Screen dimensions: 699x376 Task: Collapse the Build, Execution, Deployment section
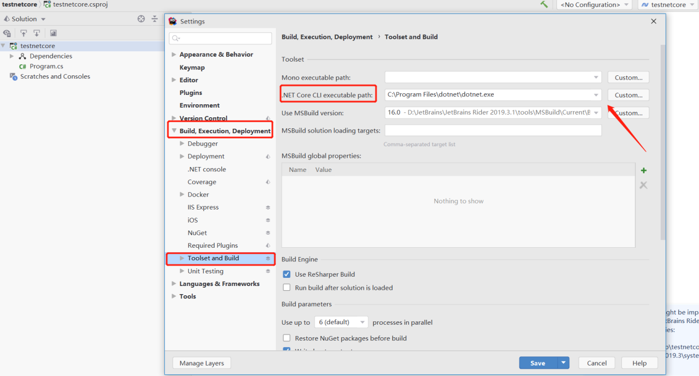point(174,130)
